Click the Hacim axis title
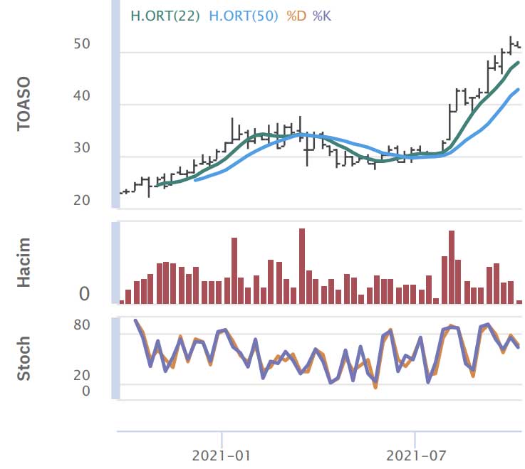525x469 pixels. point(24,263)
